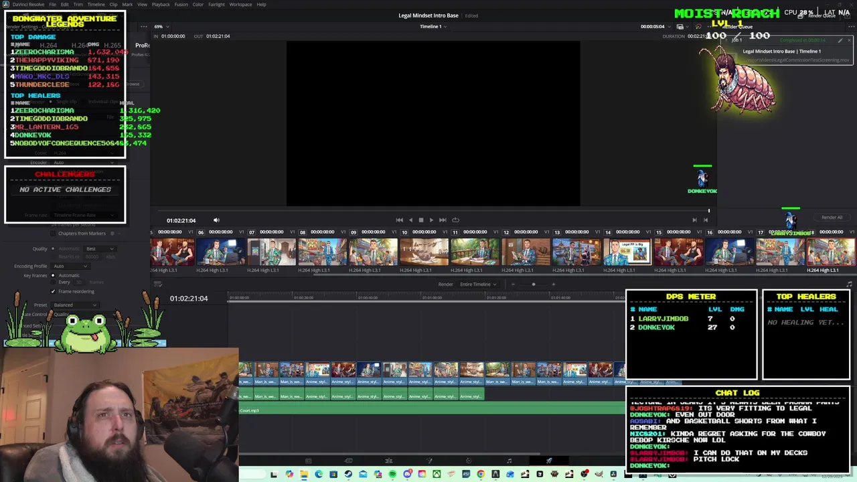Stop viewer playback
Image resolution: width=857 pixels, height=482 pixels.
pos(420,220)
